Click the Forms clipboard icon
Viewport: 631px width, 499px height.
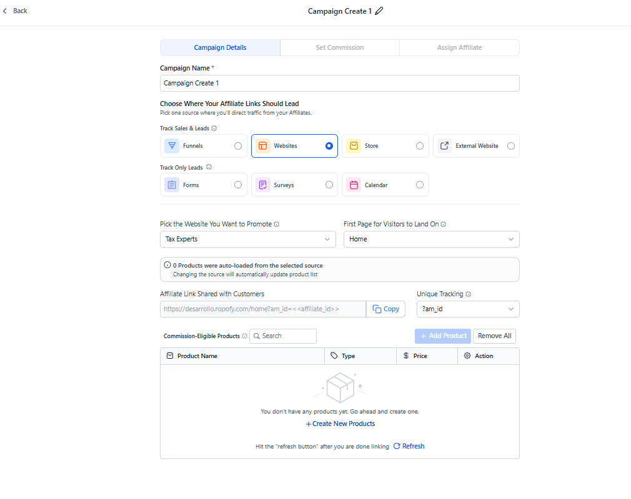pos(172,185)
